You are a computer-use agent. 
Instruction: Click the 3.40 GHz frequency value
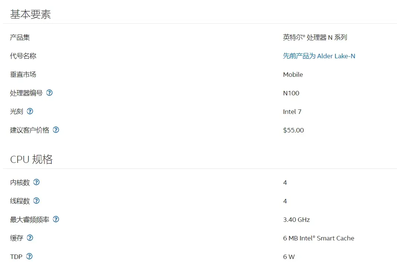point(296,220)
